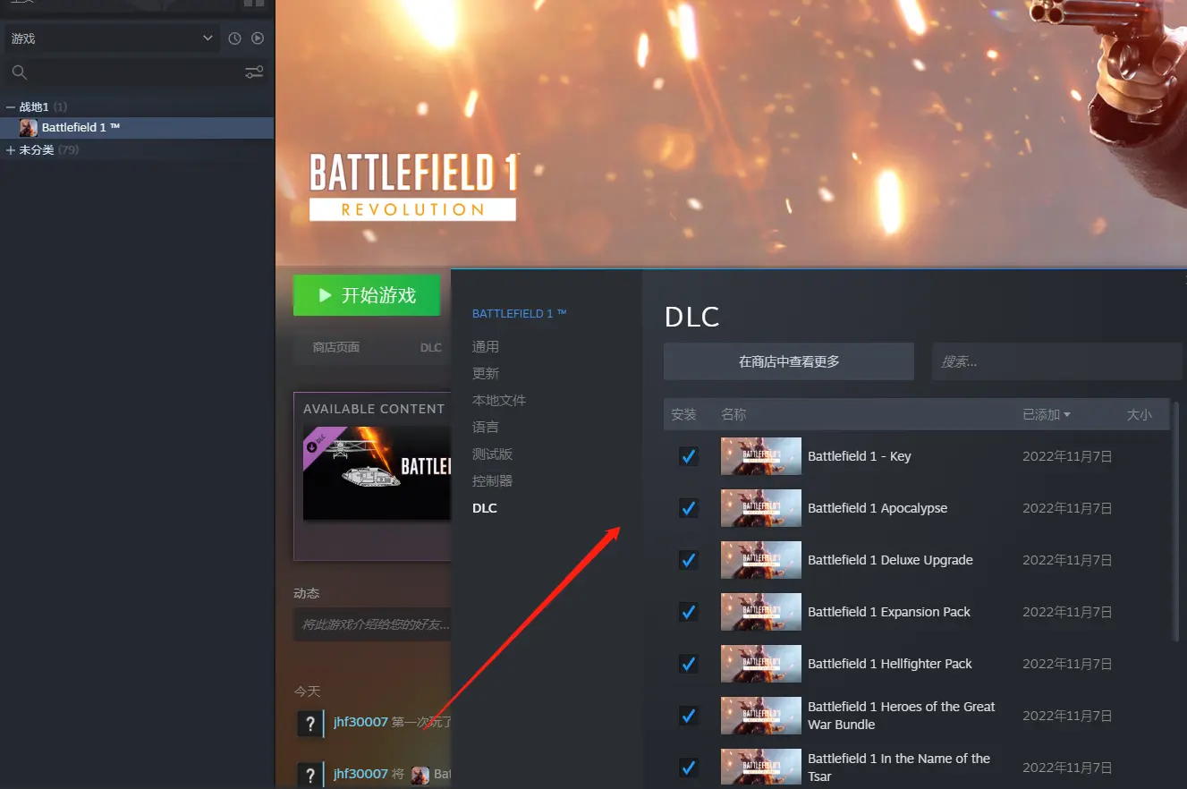Sort DLC list by 已添加 column
This screenshot has width=1187, height=789.
coord(1047,414)
